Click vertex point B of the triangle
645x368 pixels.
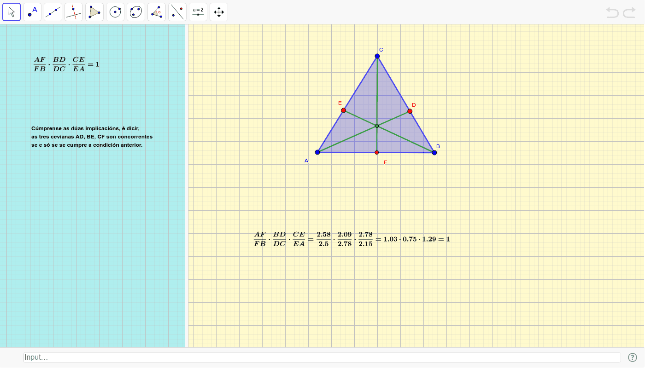(434, 153)
